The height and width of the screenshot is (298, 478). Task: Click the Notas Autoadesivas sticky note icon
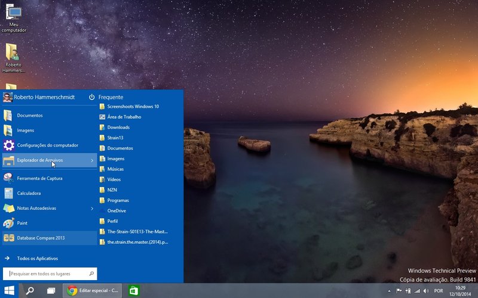(x=9, y=208)
